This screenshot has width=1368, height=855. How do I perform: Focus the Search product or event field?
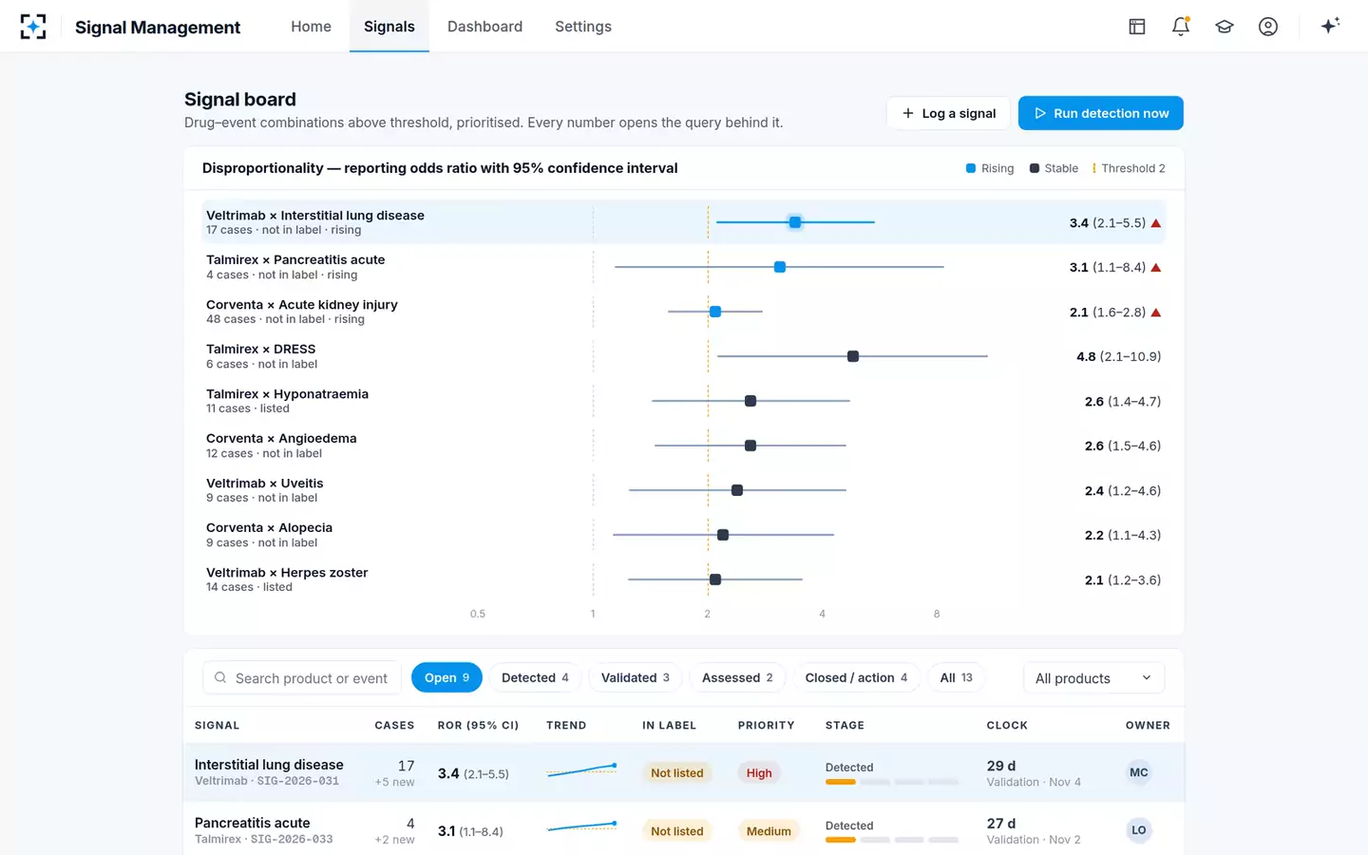point(302,678)
